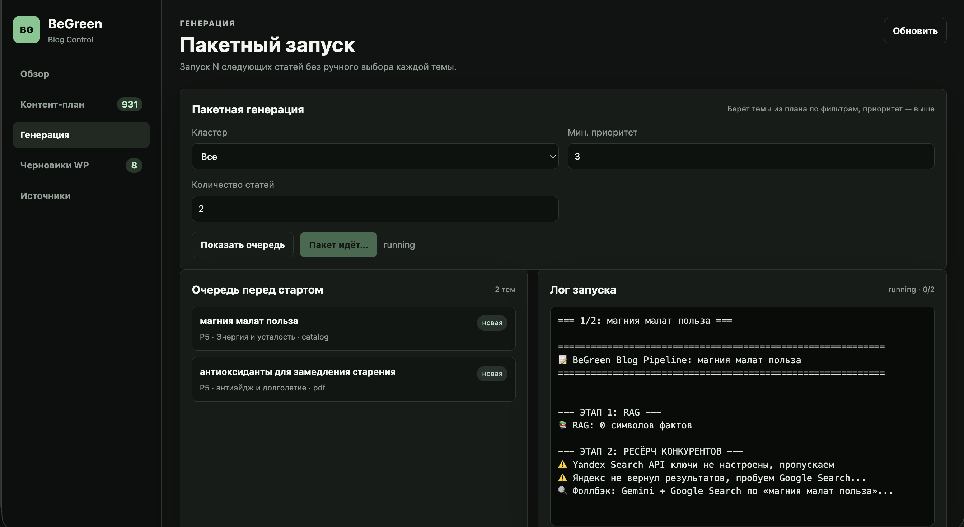Click Blog Control subtitle

[70, 40]
